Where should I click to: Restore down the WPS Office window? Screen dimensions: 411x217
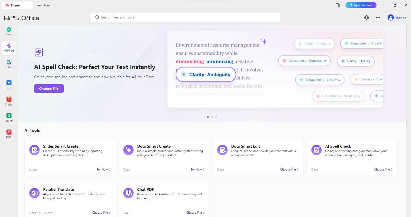click(x=396, y=5)
